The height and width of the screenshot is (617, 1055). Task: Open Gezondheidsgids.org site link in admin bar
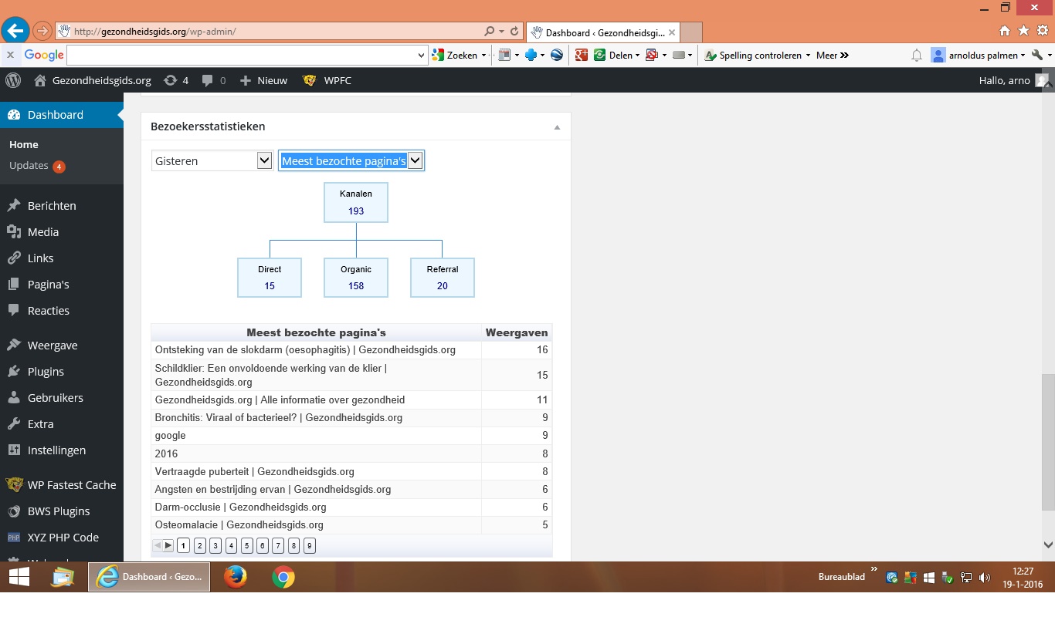pos(93,80)
